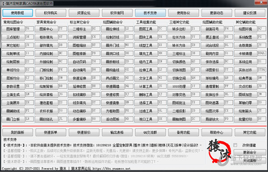The height and width of the screenshot is (172, 268).
Task: Select the 切换视图 button
Action: [179, 70]
